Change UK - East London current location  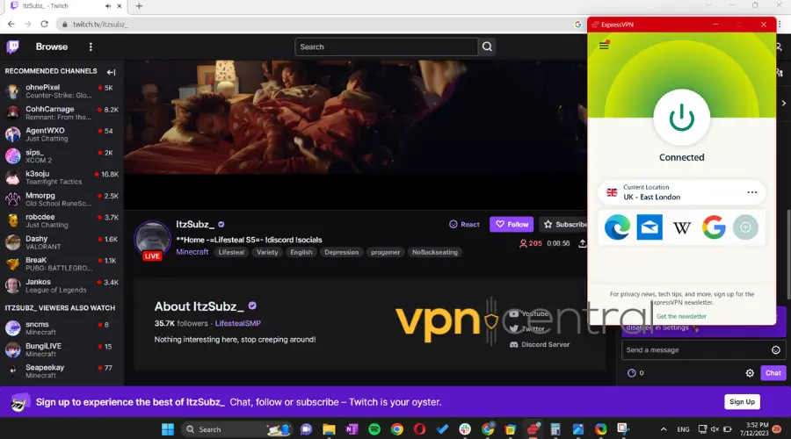[681, 192]
